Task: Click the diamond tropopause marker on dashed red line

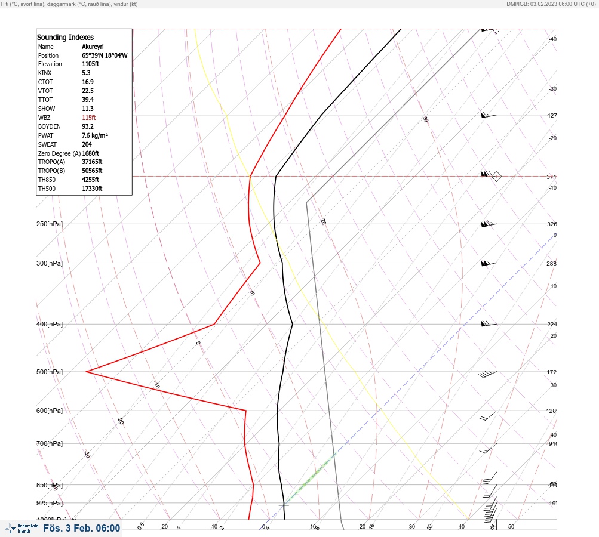Action: coord(496,177)
